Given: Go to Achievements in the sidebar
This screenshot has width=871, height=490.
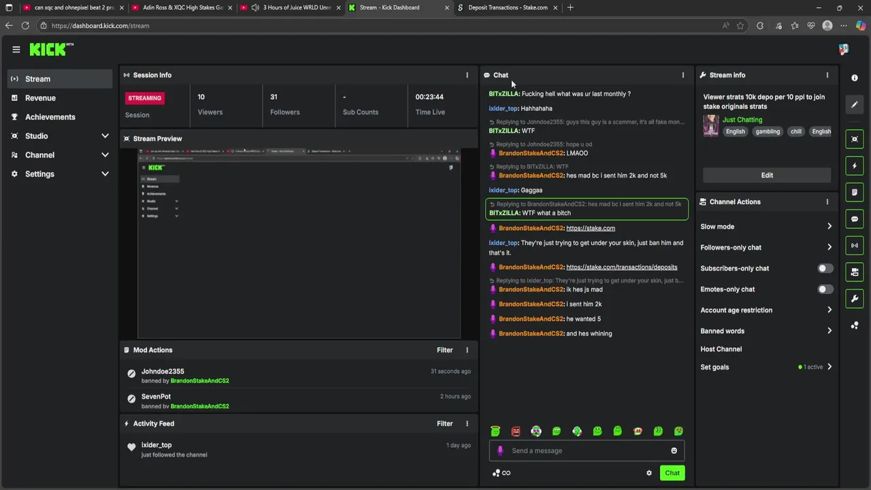Looking at the screenshot, I should [x=60, y=117].
